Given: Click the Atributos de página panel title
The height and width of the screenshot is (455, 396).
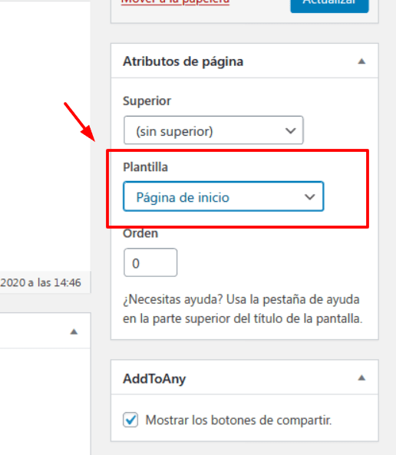Looking at the screenshot, I should [183, 61].
